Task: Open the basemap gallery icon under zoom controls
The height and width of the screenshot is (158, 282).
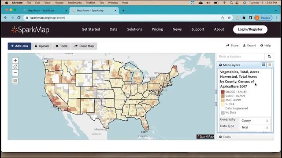Action: click(15, 81)
